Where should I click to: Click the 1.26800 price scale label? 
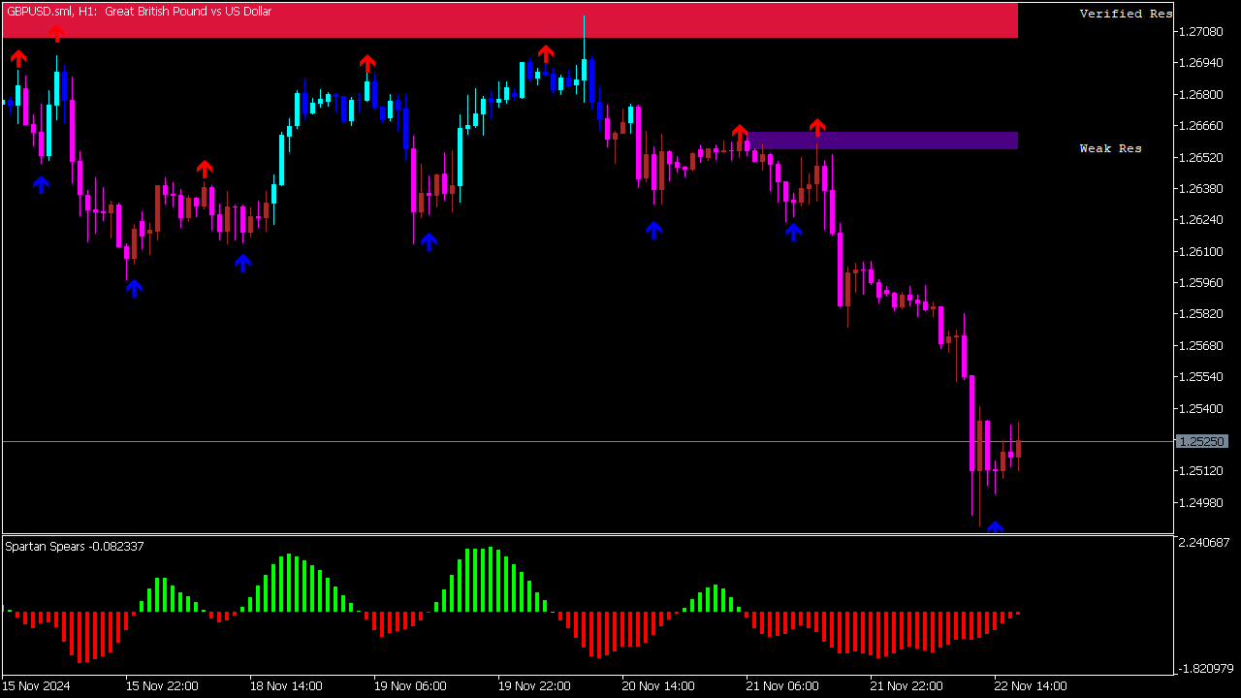pyautogui.click(x=1200, y=95)
